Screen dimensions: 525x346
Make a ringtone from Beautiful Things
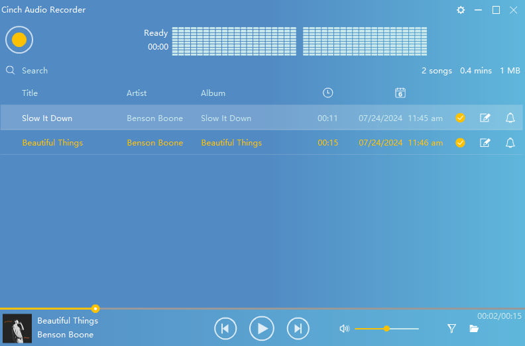click(510, 143)
